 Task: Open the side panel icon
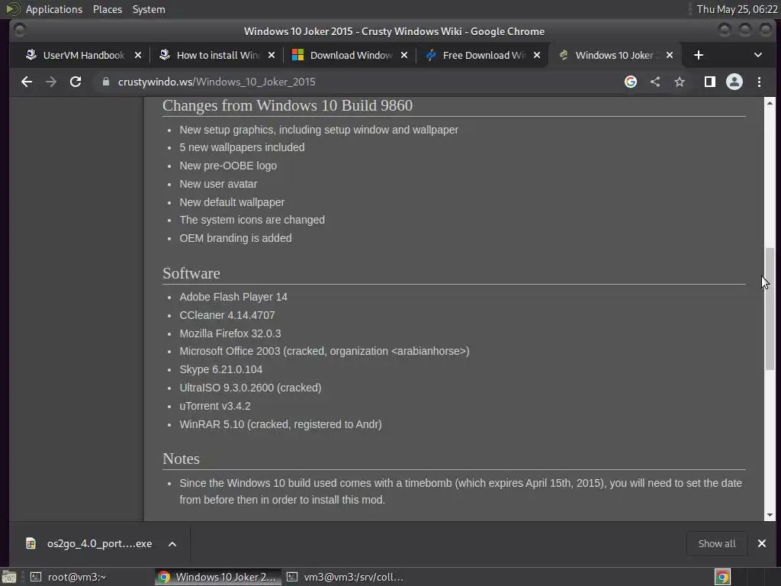pyautogui.click(x=710, y=82)
